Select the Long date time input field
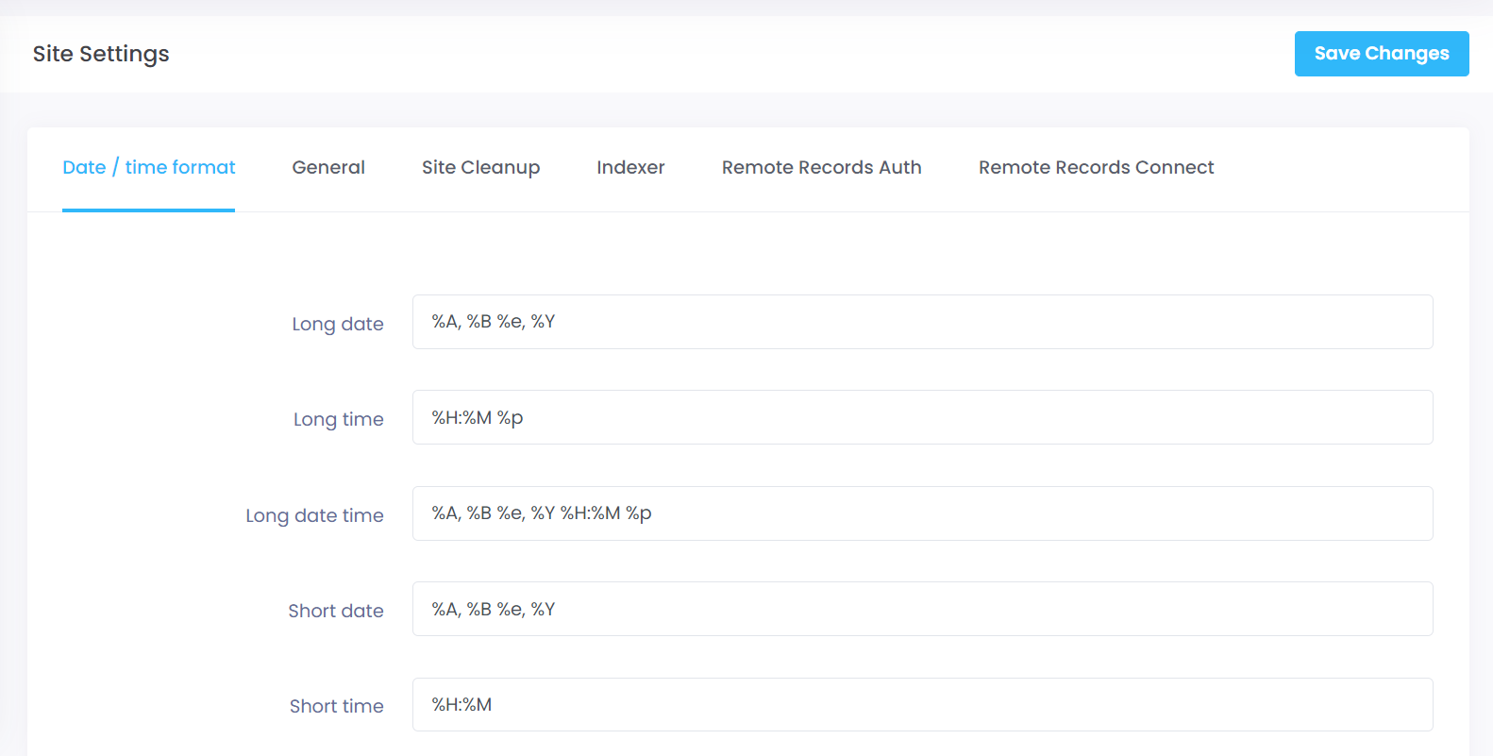 pyautogui.click(x=922, y=513)
